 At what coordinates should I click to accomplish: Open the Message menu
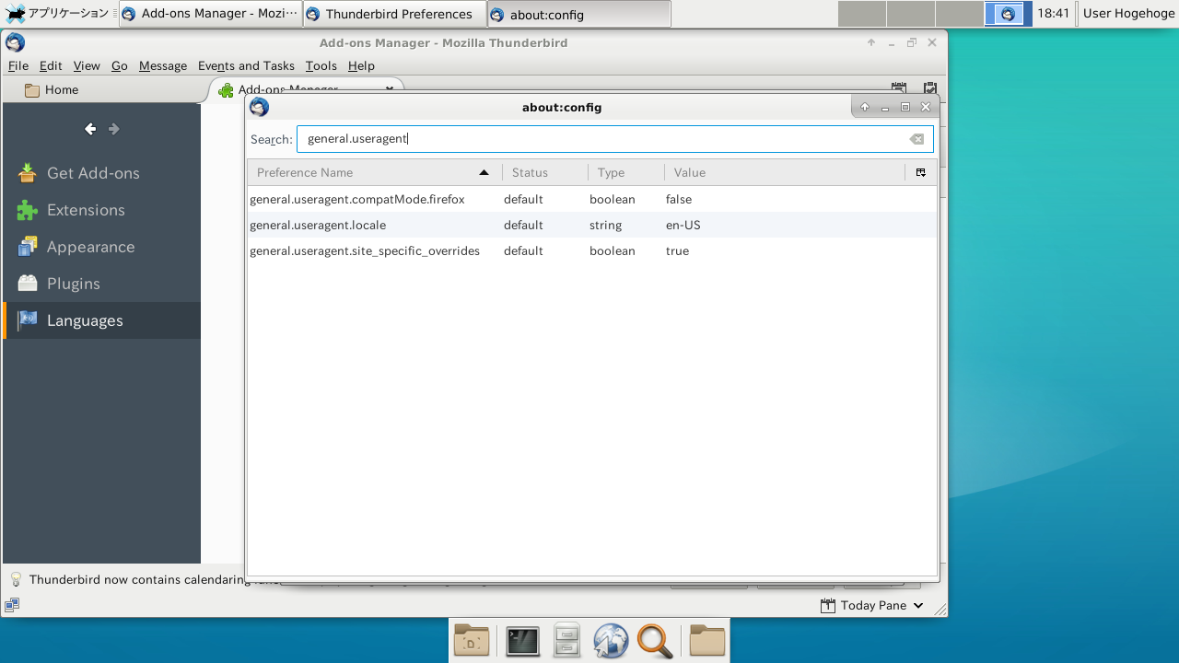click(x=163, y=65)
